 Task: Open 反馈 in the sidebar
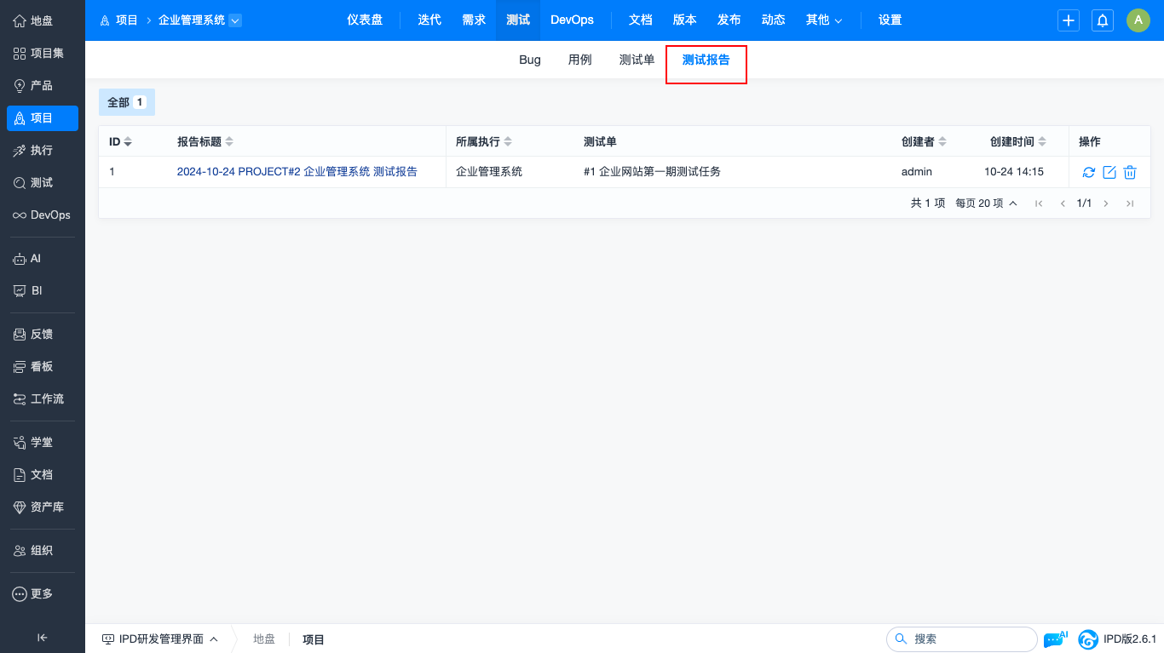click(x=43, y=334)
